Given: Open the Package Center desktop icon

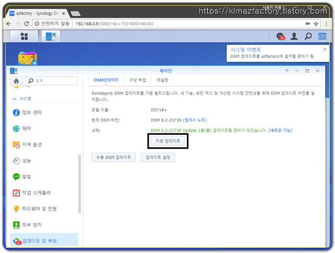Looking at the screenshot, I should click(27, 58).
